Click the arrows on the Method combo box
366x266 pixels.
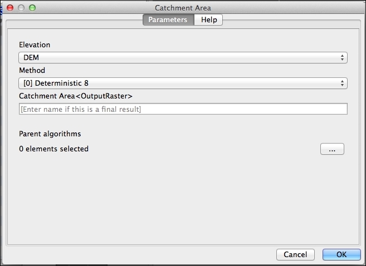pos(341,83)
